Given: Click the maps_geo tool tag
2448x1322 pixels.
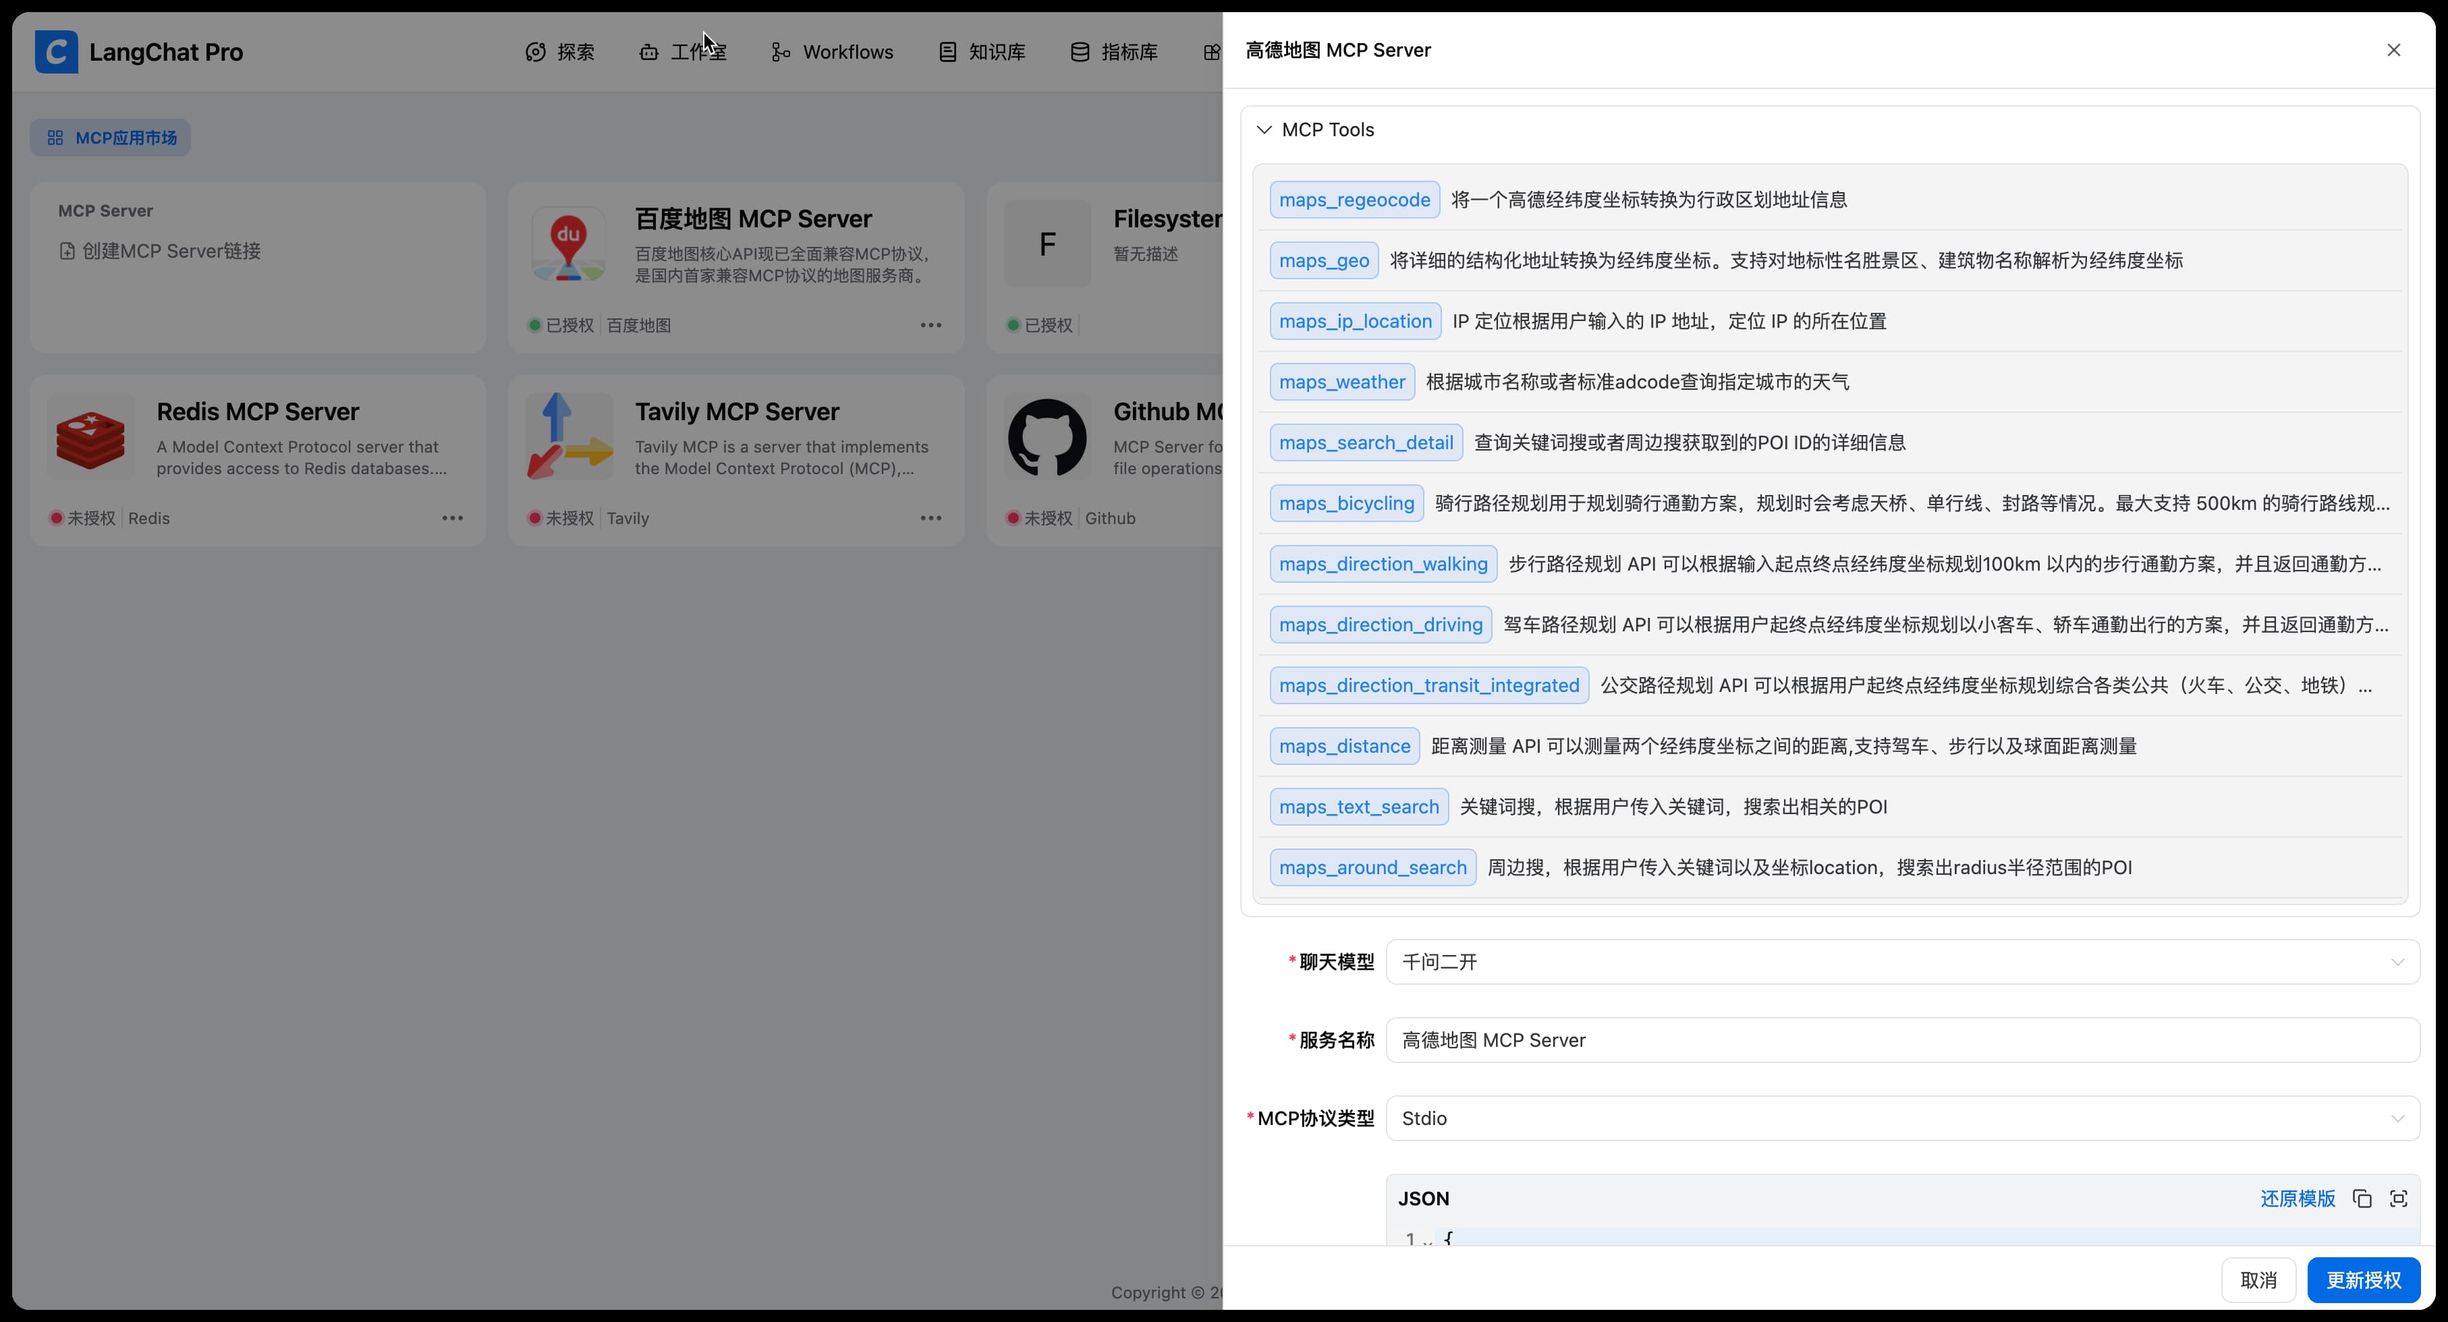Looking at the screenshot, I should (1324, 260).
